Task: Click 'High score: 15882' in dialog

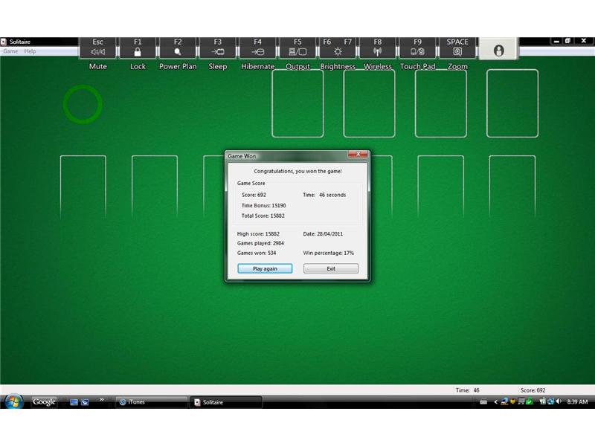Action: coord(258,233)
